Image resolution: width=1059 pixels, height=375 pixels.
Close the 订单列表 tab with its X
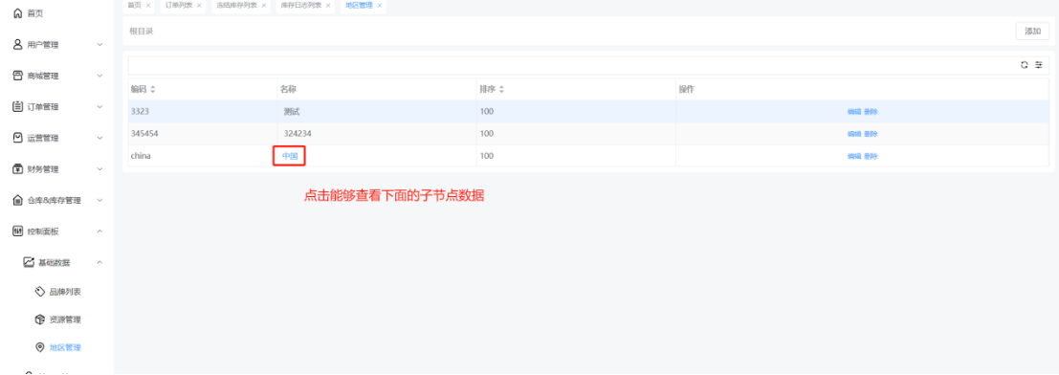click(x=199, y=6)
